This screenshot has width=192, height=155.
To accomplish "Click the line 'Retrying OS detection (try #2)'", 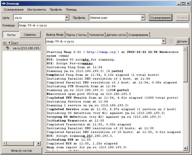I will pyautogui.click(x=75, y=117).
